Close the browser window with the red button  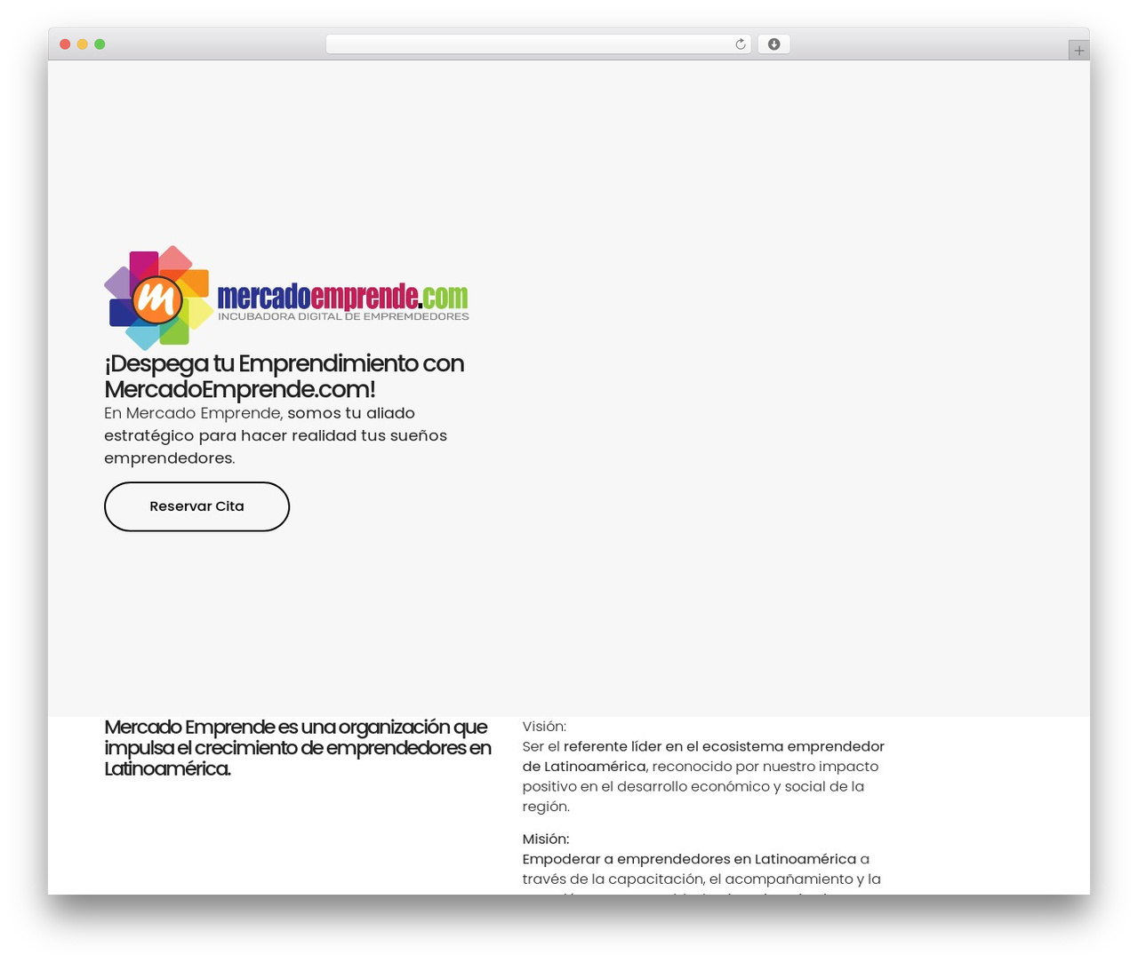(x=65, y=44)
